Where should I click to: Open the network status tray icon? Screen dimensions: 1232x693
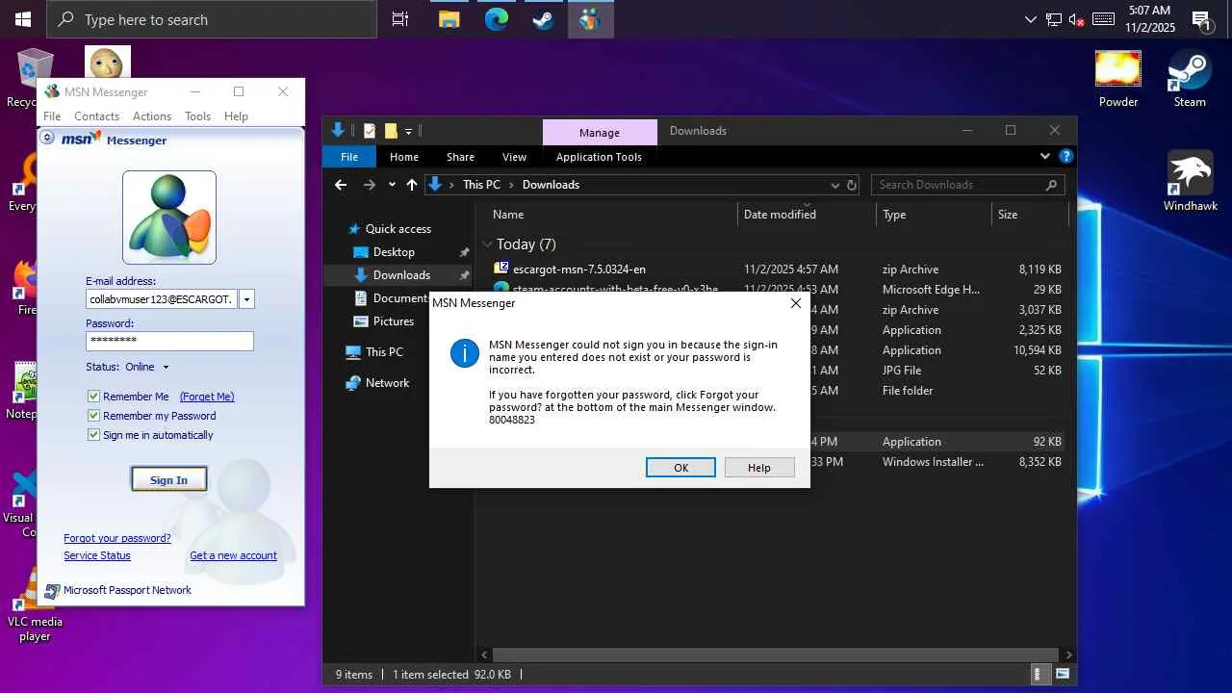[1054, 19]
